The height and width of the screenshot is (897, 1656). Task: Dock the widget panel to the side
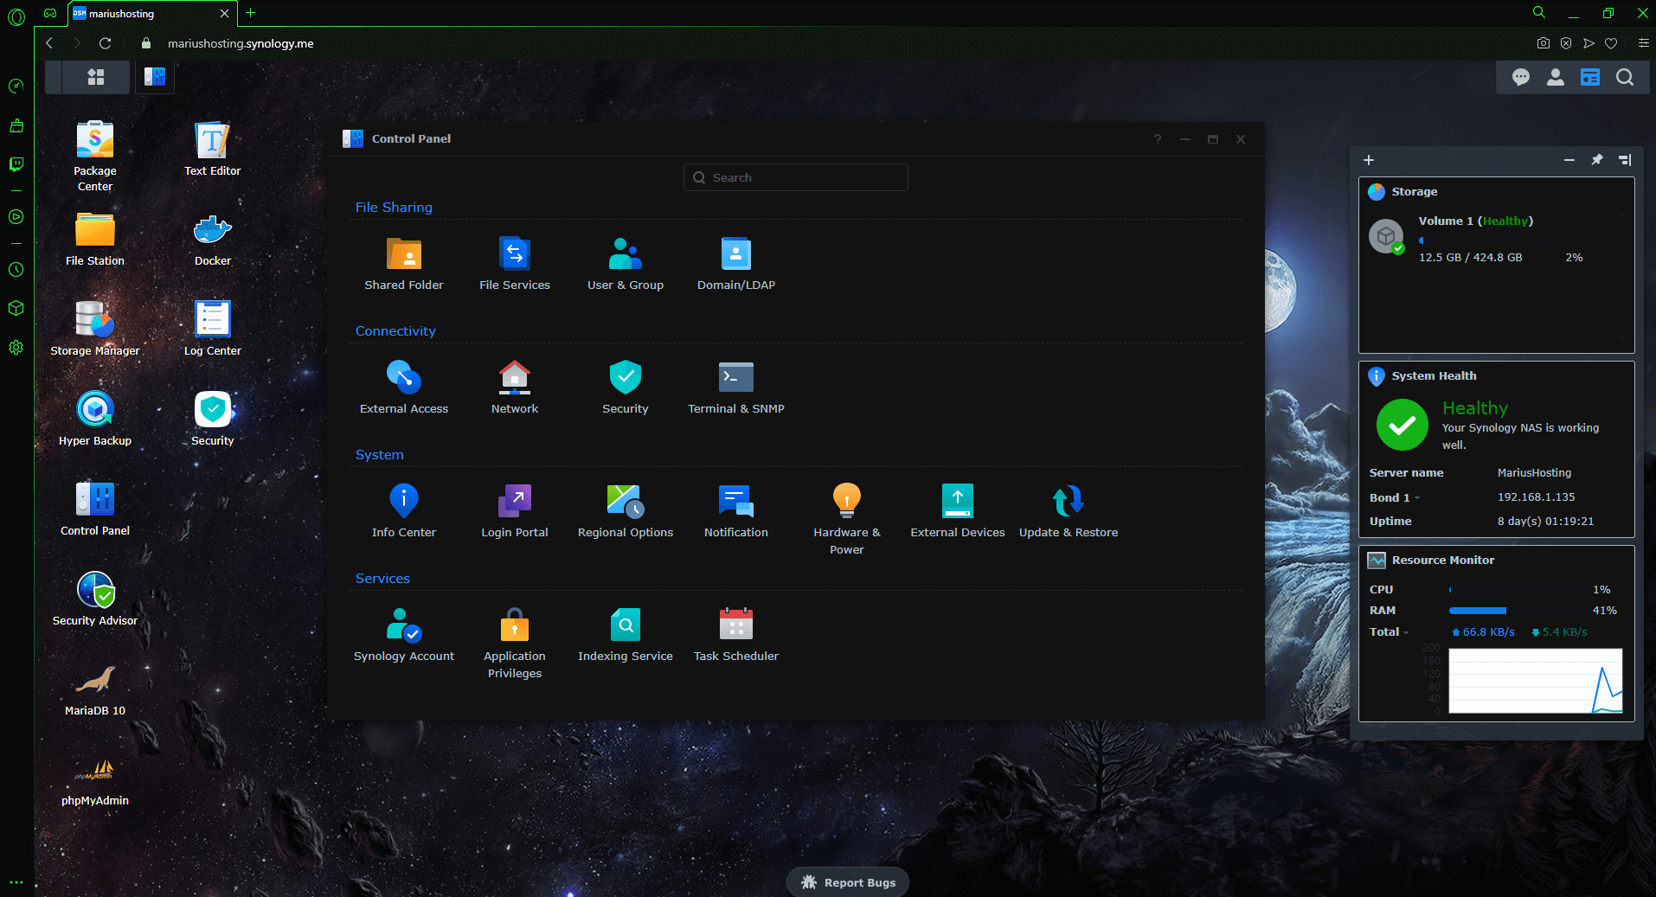[x=1625, y=160]
